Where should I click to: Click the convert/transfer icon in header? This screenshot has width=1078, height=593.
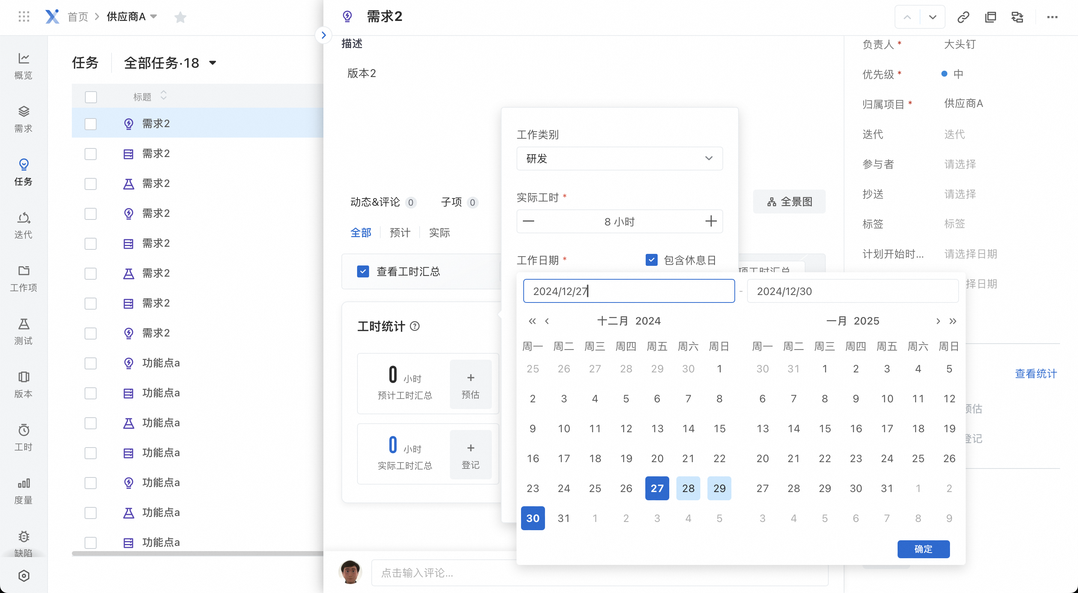[x=1017, y=17]
